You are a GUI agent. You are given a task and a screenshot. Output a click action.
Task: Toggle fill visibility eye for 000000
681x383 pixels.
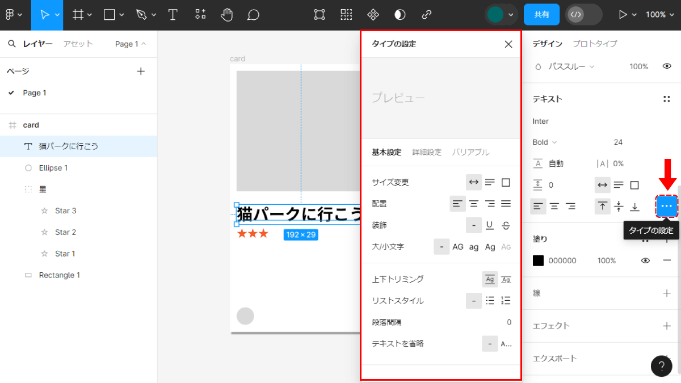pos(645,260)
